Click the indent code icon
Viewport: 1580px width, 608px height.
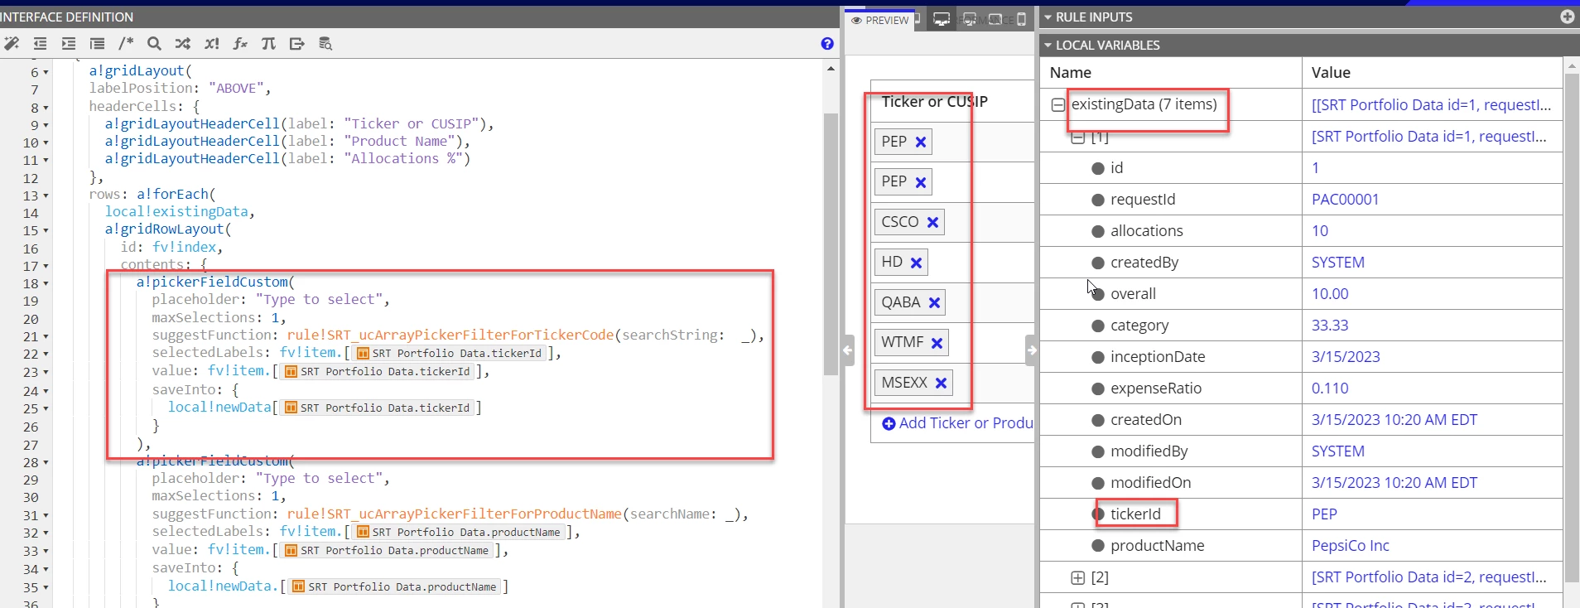point(69,44)
